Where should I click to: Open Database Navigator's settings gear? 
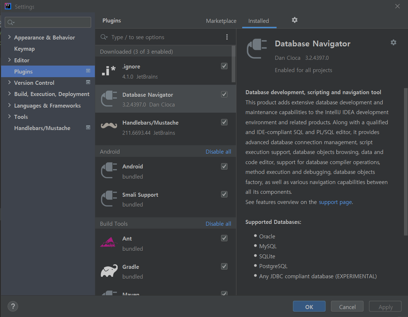coord(394,42)
